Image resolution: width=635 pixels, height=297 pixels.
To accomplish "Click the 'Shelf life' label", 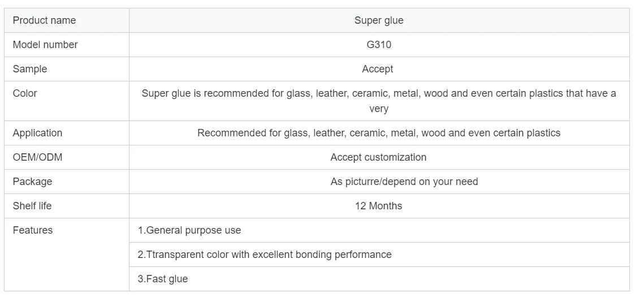I will 32,206.
